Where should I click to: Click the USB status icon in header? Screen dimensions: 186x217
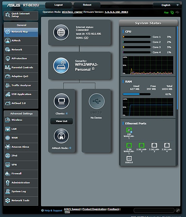177,12
